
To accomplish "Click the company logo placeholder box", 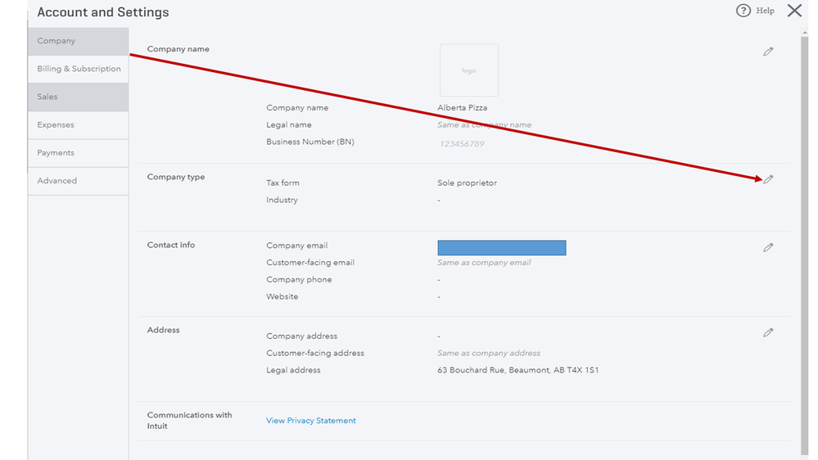I will [x=469, y=70].
